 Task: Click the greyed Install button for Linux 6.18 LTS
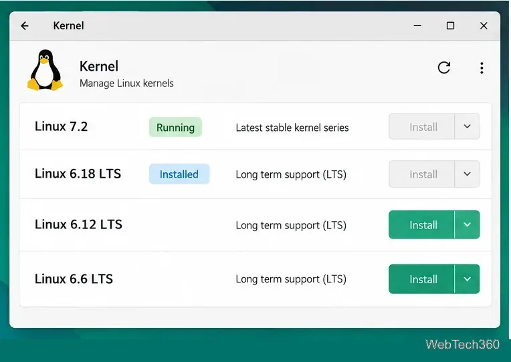(x=421, y=174)
